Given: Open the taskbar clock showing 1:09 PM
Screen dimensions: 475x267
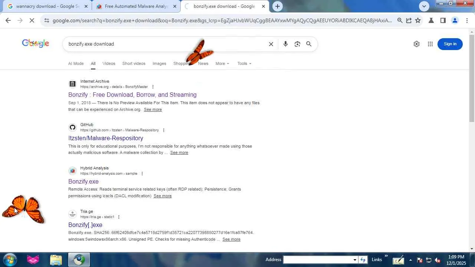Looking at the screenshot, I should click(x=456, y=260).
